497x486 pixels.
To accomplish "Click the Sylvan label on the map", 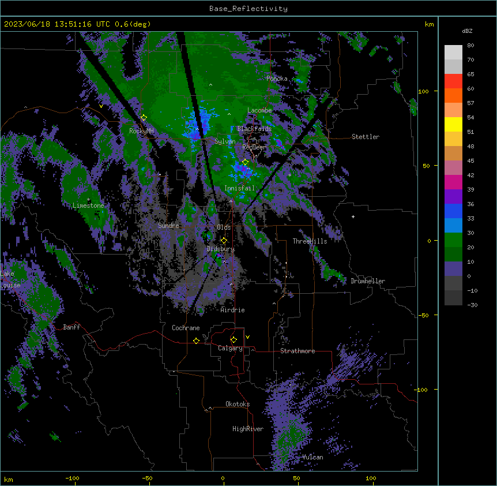I will click(225, 141).
